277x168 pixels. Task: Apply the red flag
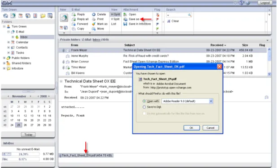point(158,19)
